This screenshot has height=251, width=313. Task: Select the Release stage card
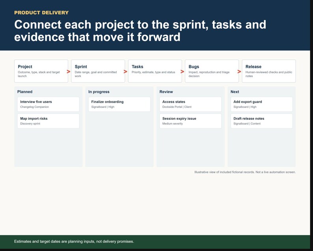(269, 71)
